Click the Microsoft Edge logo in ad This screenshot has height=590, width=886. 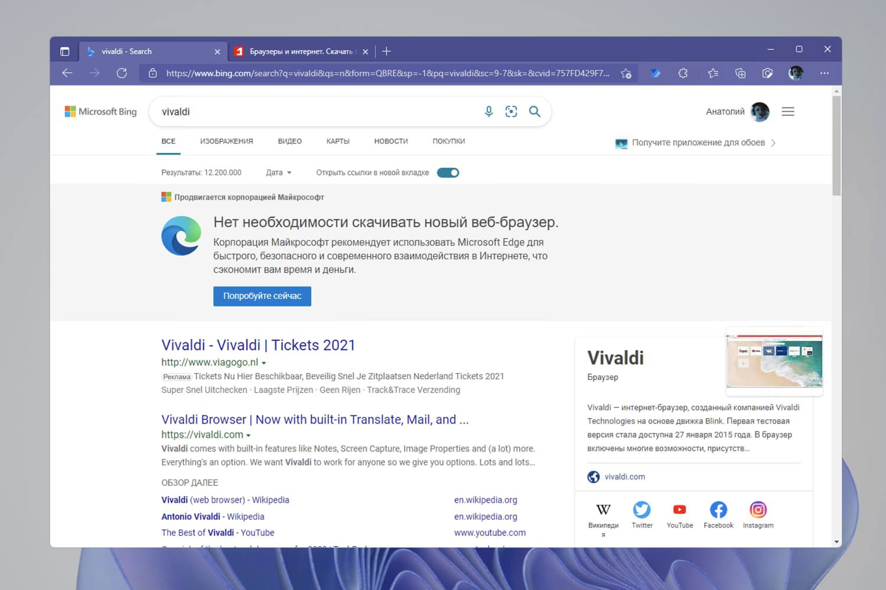181,236
